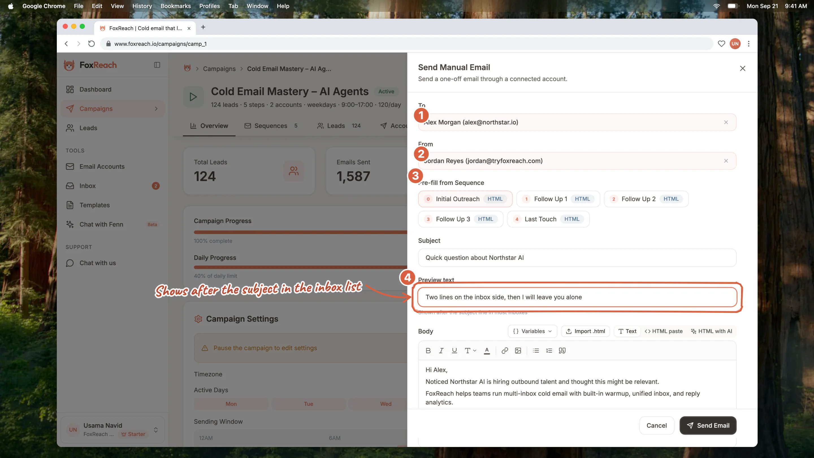
Task: Click the fox home icon in breadcrumb
Action: [x=187, y=68]
